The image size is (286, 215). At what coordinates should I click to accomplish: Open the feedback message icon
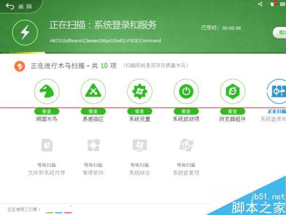point(283,4)
